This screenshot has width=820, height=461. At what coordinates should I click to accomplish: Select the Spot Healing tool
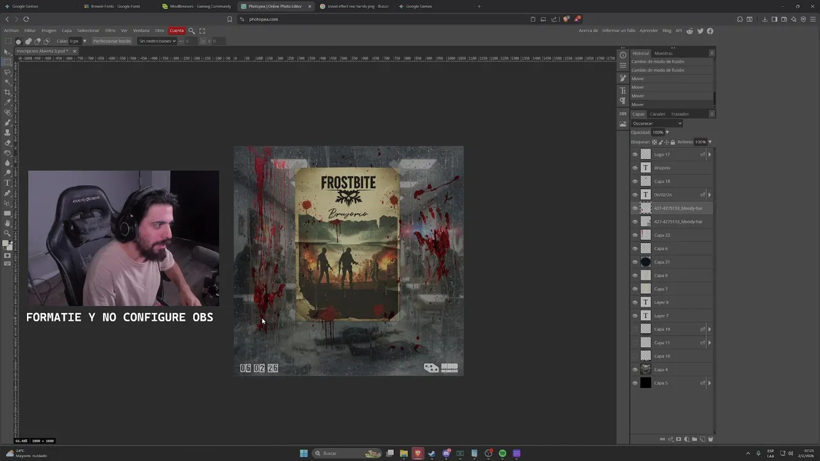[x=8, y=112]
